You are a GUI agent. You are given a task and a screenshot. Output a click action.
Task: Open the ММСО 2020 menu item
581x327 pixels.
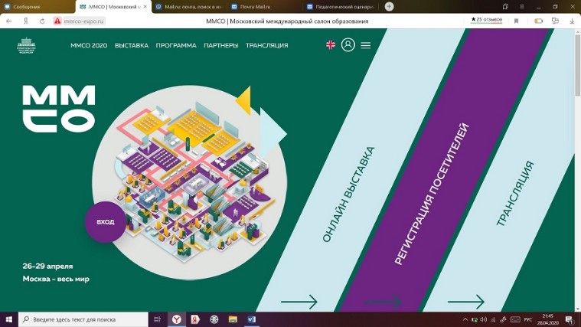pos(89,45)
